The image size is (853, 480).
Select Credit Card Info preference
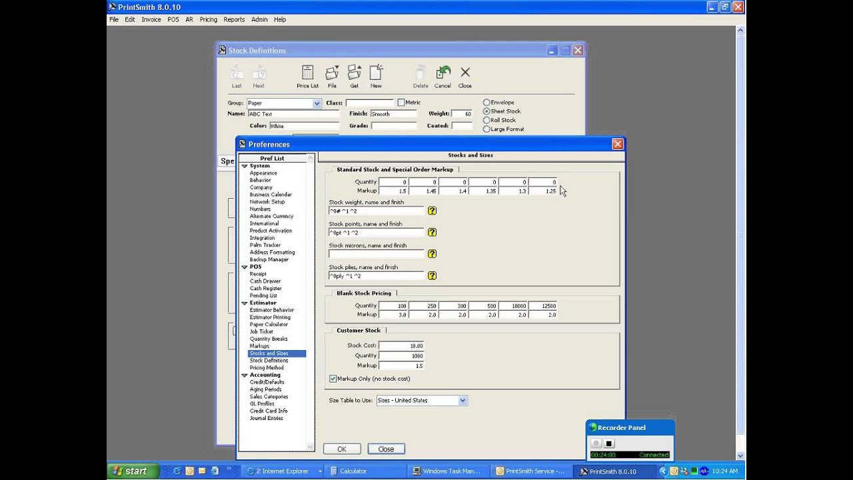269,411
